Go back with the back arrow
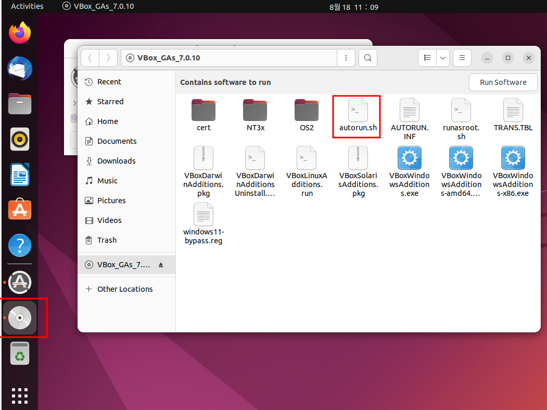The width and height of the screenshot is (547, 410). pos(90,58)
